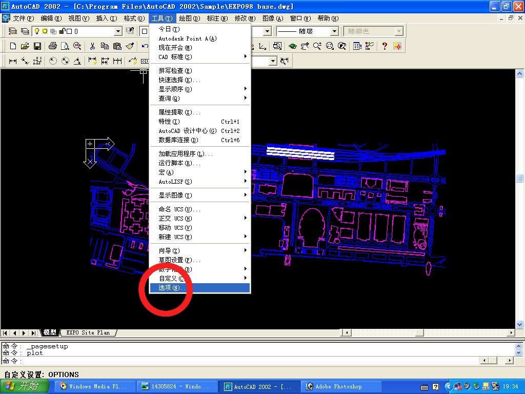This screenshot has width=525, height=394.
Task: Toggle the layer lock padlock icon
Action: point(62,31)
